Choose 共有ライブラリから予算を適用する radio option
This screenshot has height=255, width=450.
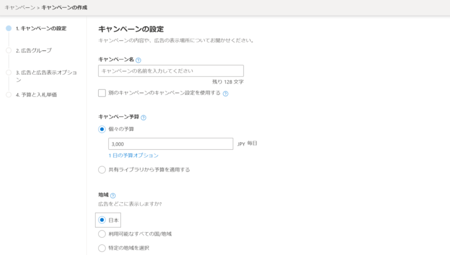point(102,170)
